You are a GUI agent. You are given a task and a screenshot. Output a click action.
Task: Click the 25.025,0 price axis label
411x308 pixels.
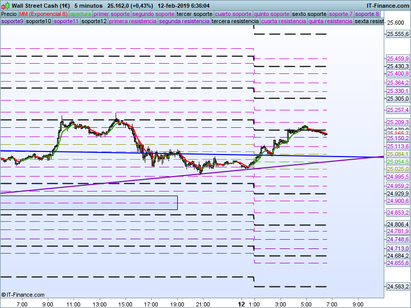(398, 169)
